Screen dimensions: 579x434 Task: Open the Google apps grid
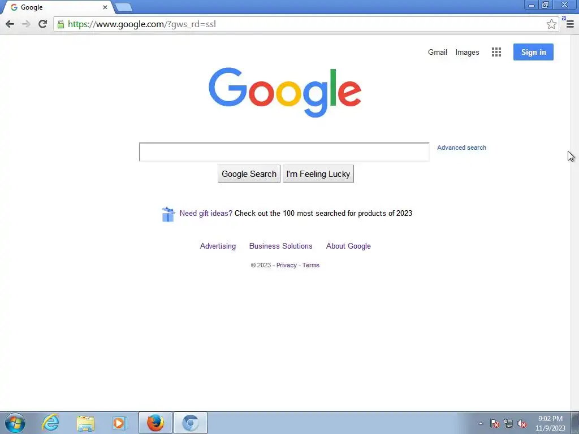tap(496, 52)
